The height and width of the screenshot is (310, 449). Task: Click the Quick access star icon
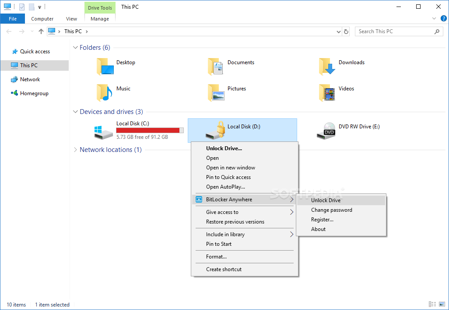click(x=14, y=52)
